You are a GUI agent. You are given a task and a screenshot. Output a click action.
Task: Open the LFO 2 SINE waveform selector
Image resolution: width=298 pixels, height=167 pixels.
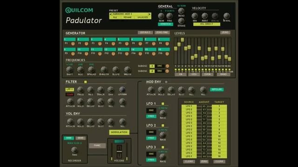click(151, 132)
